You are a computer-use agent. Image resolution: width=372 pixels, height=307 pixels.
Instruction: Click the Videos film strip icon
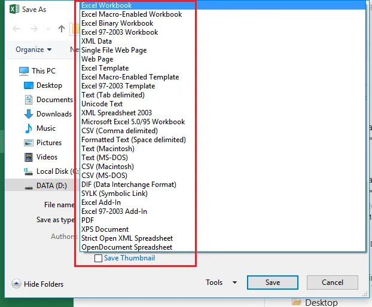[x=29, y=157]
